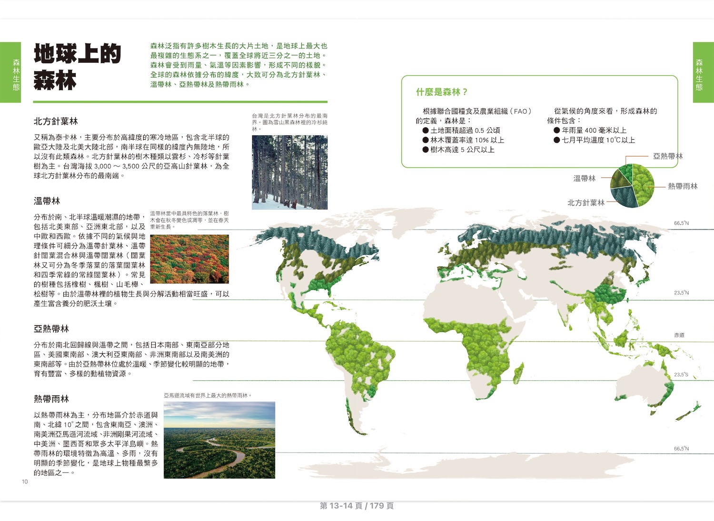Click the 熱帶雨林 section heading on the left
The image size is (714, 521).
click(x=51, y=399)
